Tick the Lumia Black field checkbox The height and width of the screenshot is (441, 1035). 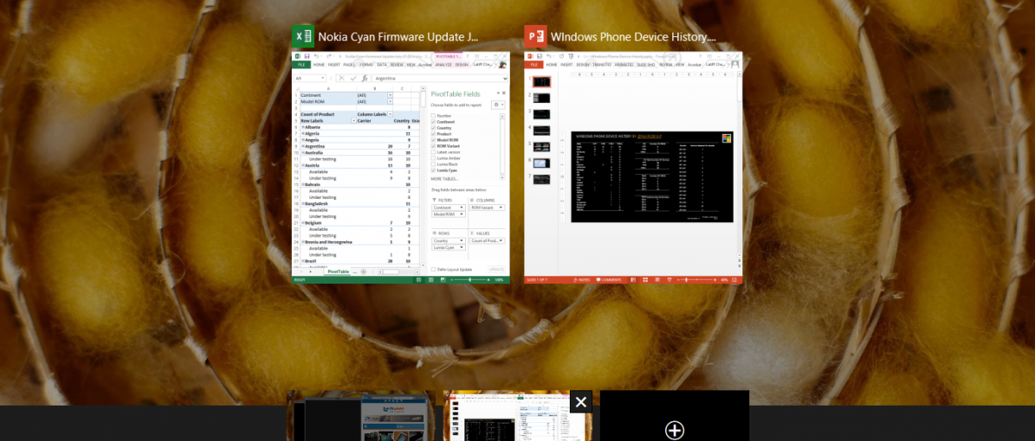pyautogui.click(x=433, y=164)
